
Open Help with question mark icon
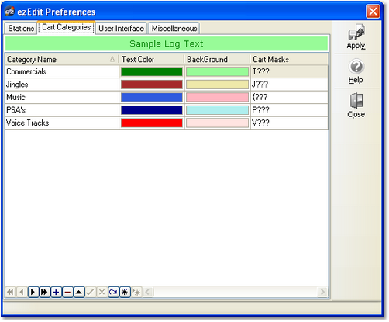point(356,71)
